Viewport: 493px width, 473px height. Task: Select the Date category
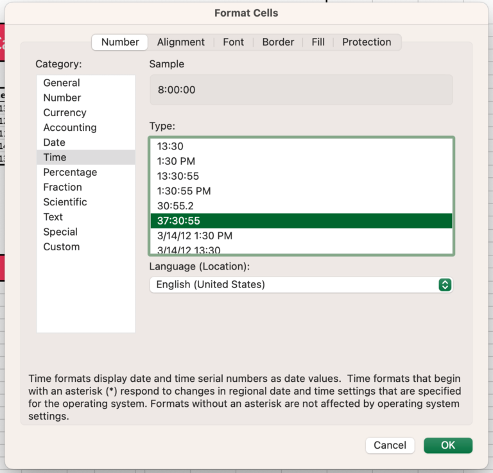pyautogui.click(x=86, y=142)
